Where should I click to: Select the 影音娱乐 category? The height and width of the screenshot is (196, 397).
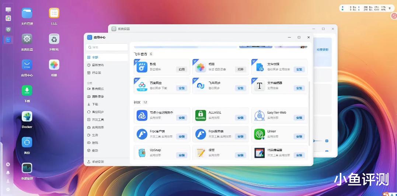click(107, 89)
